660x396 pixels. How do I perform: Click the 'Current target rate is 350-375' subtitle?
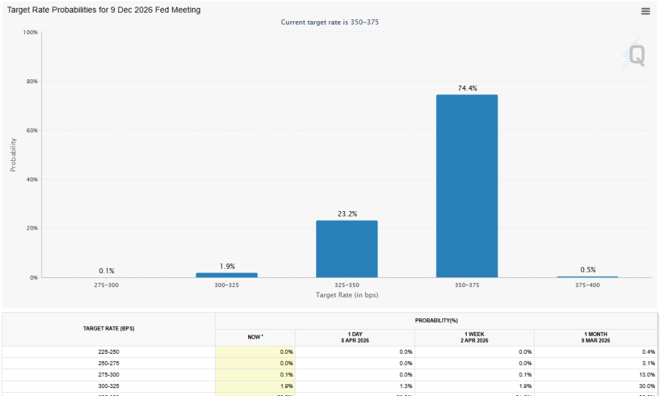[329, 22]
